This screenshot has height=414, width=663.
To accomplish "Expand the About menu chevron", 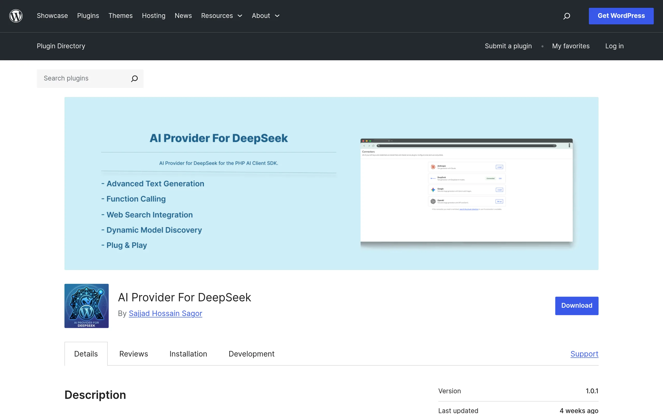I will point(277,16).
